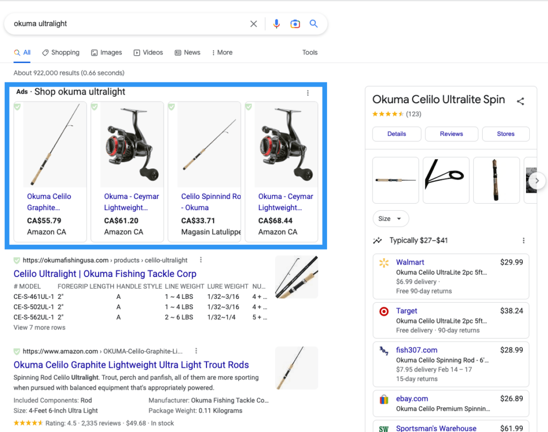Start voice search with the microphone icon
The width and height of the screenshot is (548, 432).
tap(277, 24)
